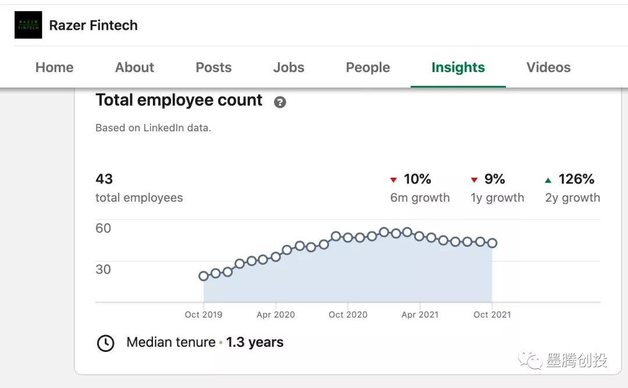Open the Home tab
The width and height of the screenshot is (628, 388).
point(55,67)
